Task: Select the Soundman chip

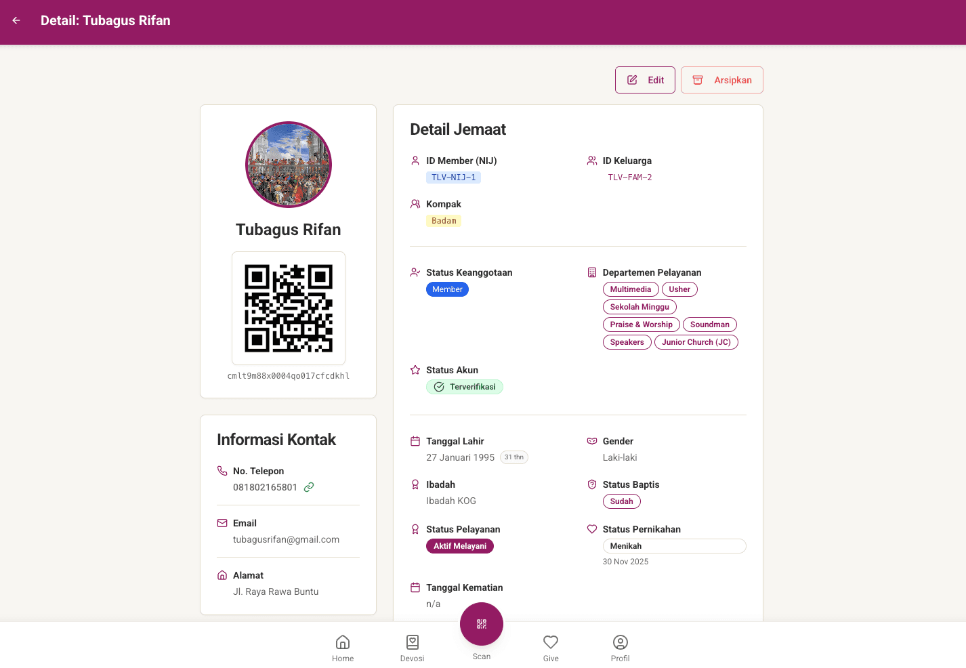Action: (710, 325)
